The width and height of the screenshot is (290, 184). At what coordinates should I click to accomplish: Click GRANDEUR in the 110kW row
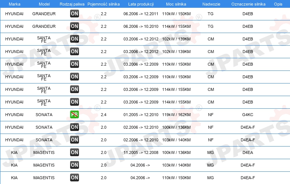tap(44, 14)
